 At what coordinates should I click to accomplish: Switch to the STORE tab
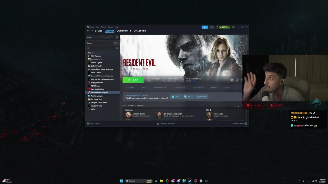(98, 31)
